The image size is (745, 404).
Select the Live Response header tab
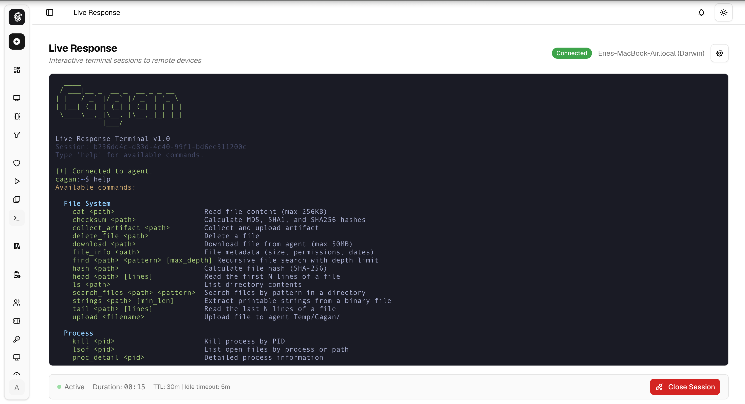coord(97,12)
